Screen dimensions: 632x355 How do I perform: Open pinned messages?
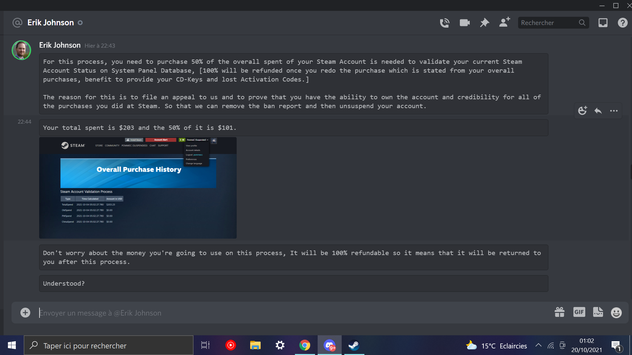click(x=485, y=23)
